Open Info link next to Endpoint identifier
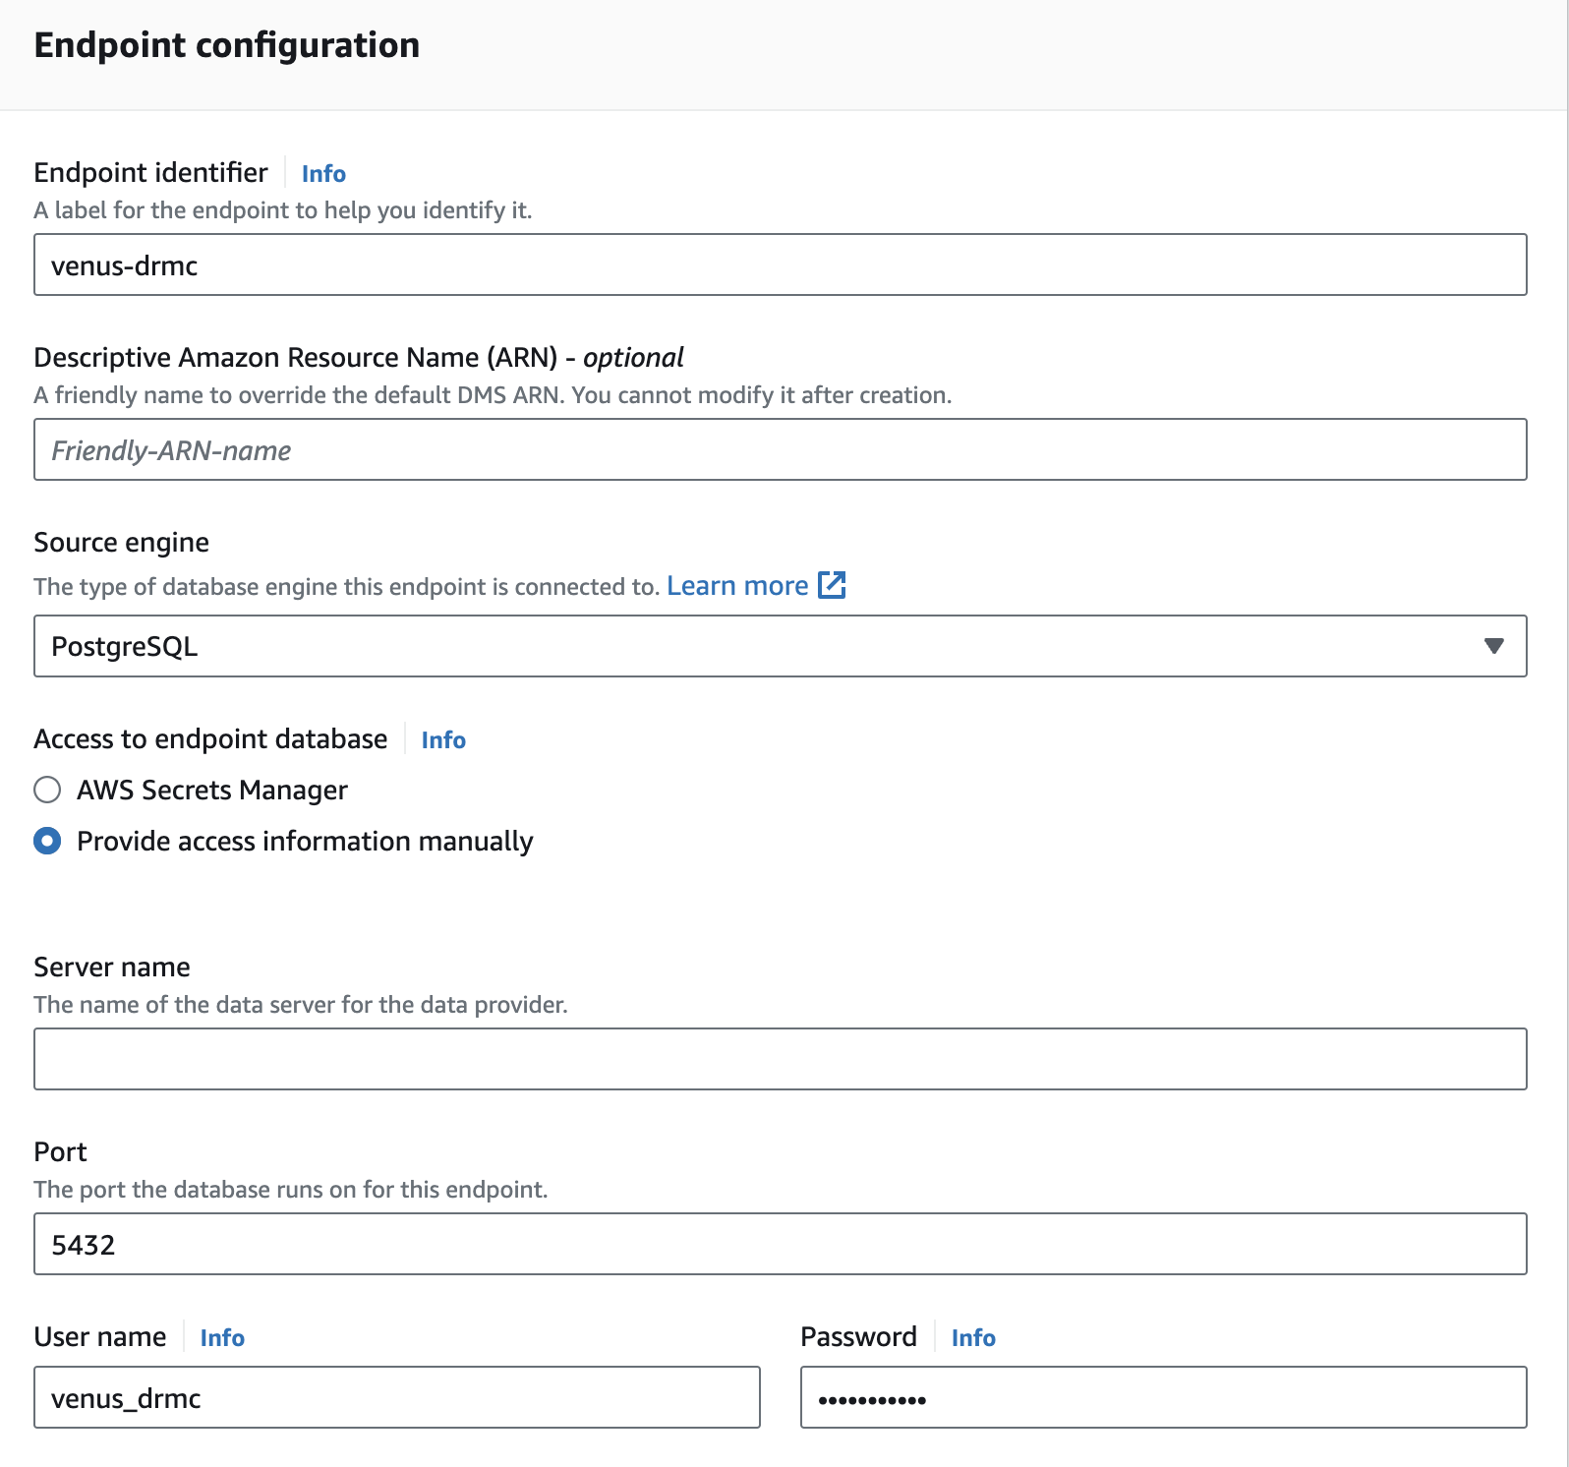1569x1467 pixels. point(323,174)
